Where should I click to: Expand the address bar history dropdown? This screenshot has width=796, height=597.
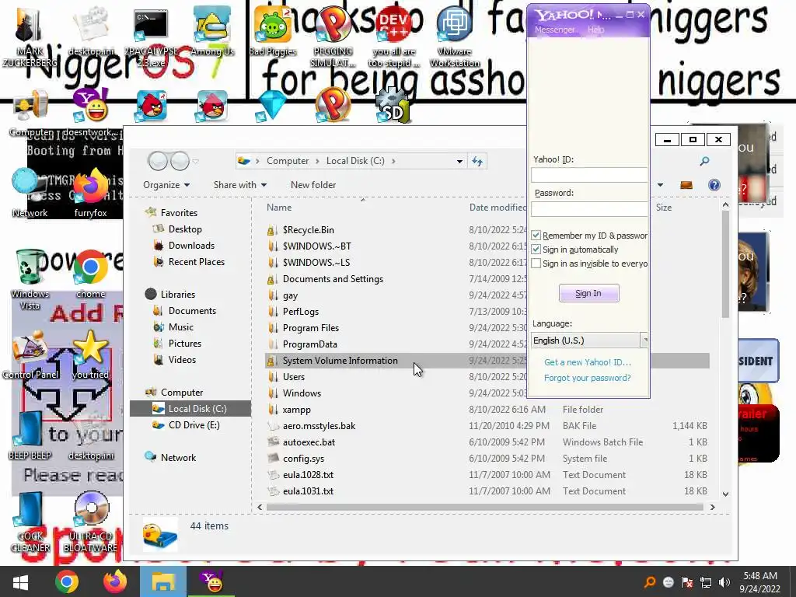(459, 161)
